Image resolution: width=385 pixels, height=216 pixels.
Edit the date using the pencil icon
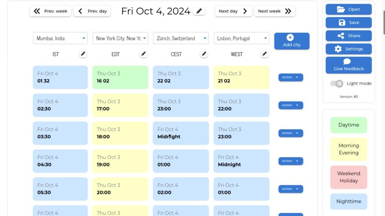199,11
